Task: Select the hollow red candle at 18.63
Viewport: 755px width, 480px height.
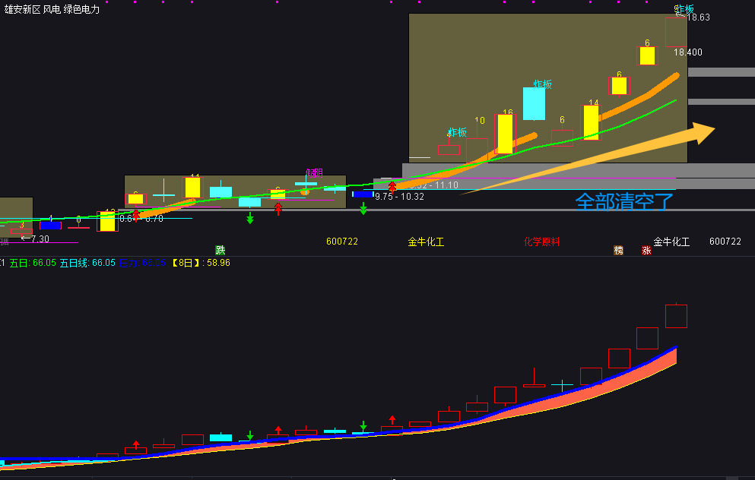Action: [x=676, y=32]
